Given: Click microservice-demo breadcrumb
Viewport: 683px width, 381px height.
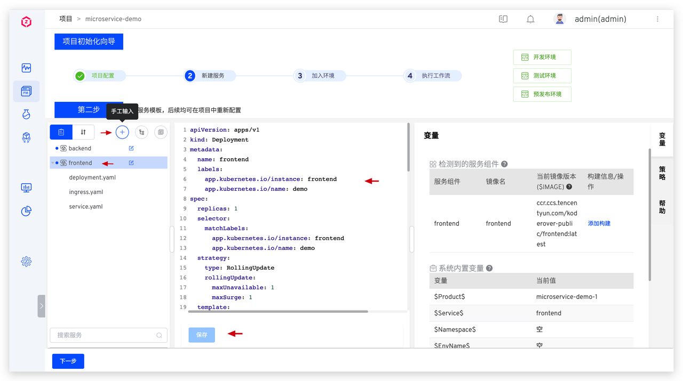Looking at the screenshot, I should click(x=113, y=19).
